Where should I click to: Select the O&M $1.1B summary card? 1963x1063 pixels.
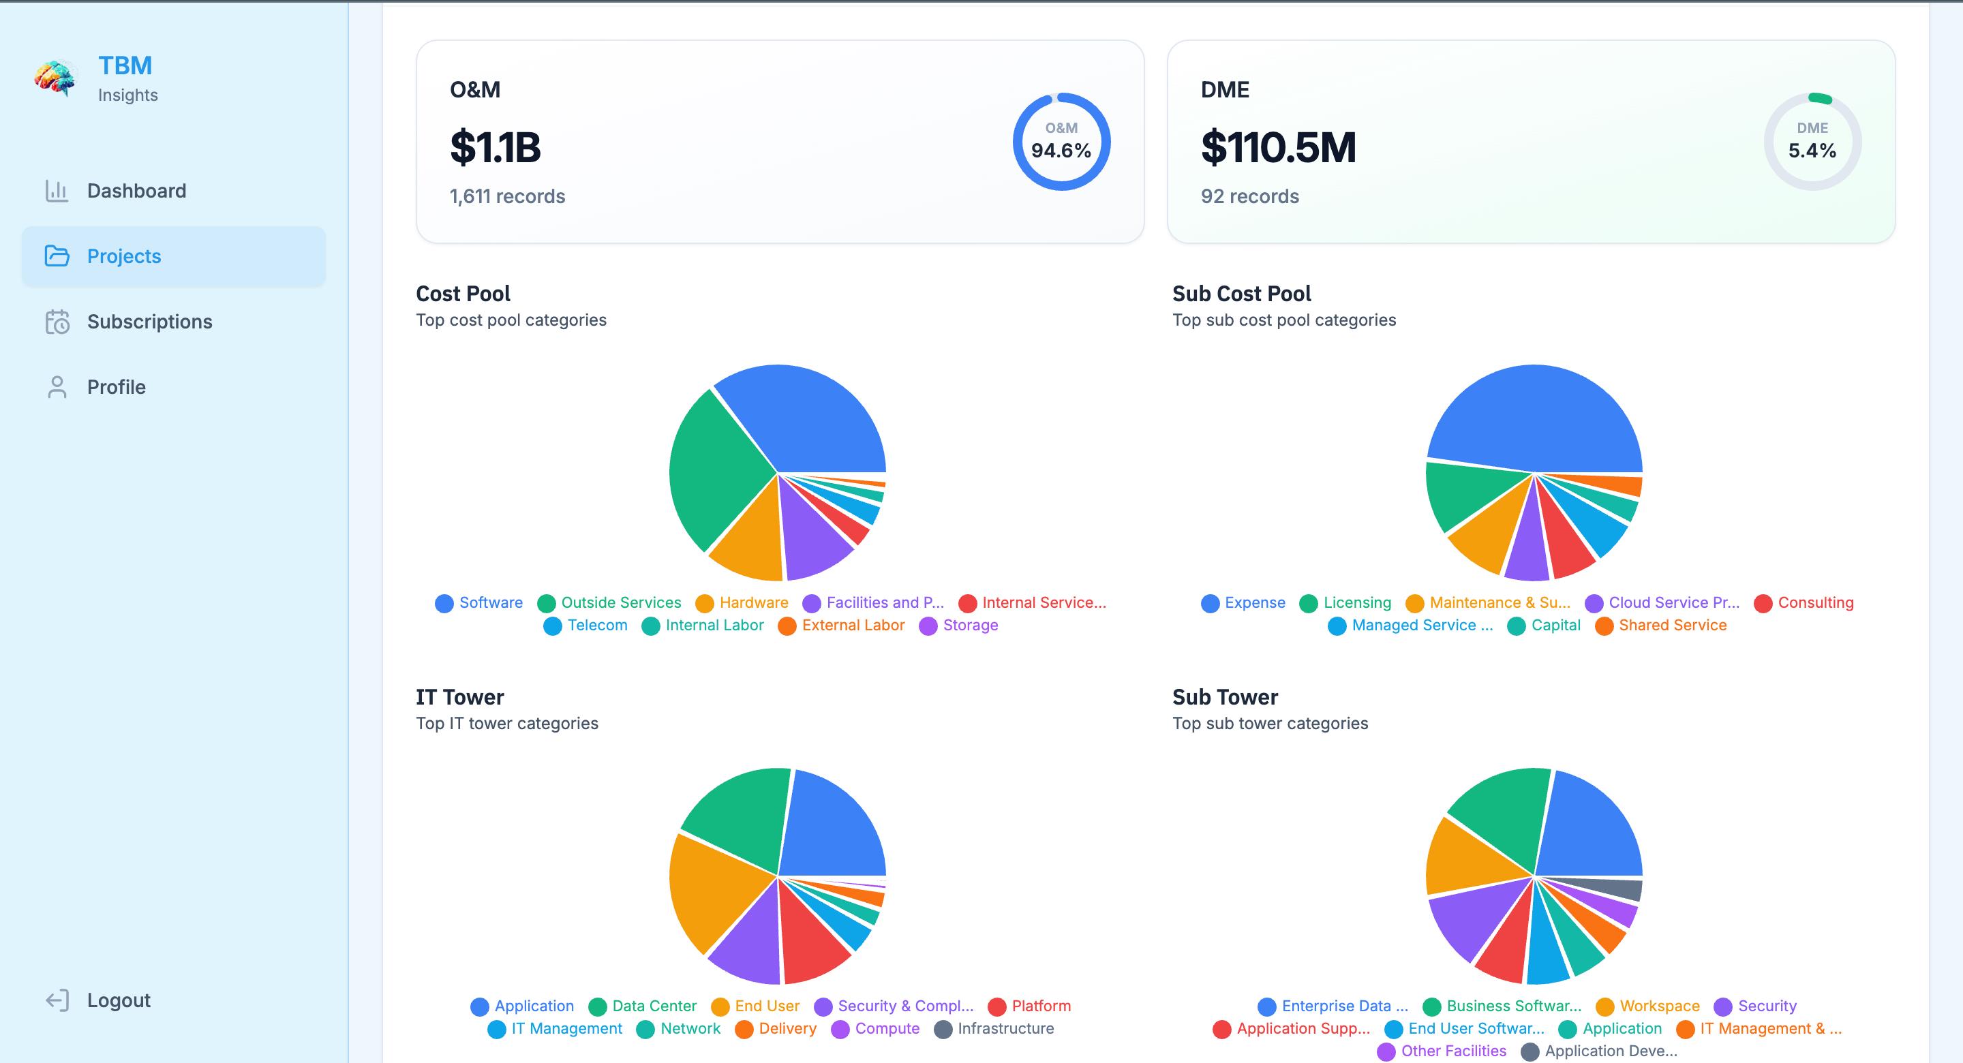pos(780,142)
